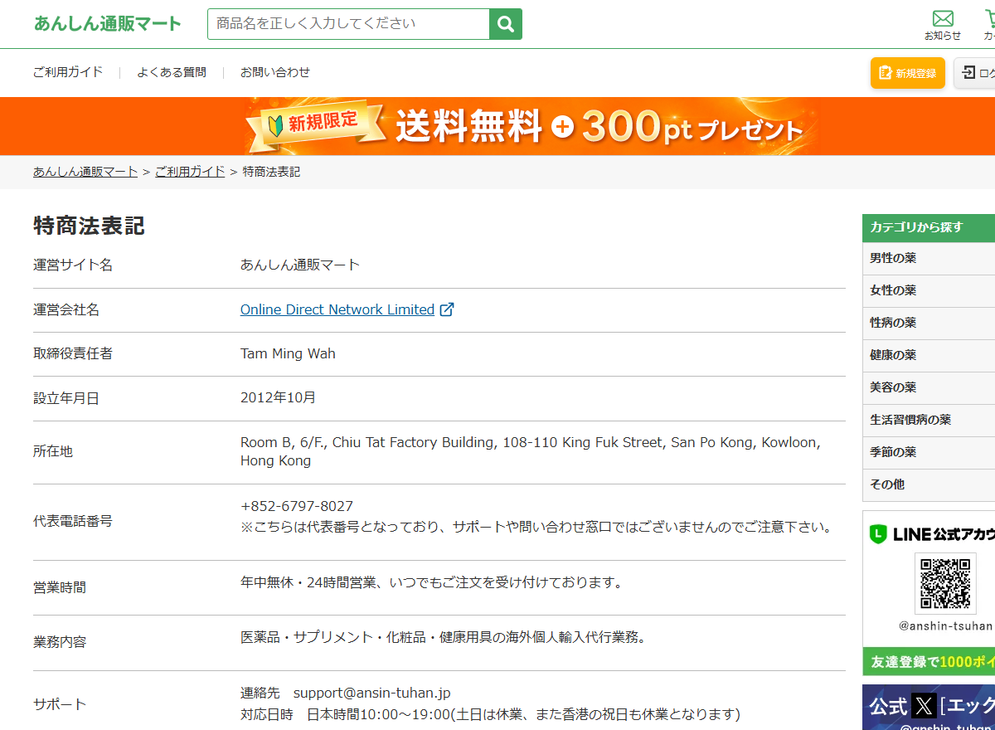The width and height of the screenshot is (995, 730).
Task: Click the 年中無休・24時間営業 business hours text
Action: pos(431,582)
